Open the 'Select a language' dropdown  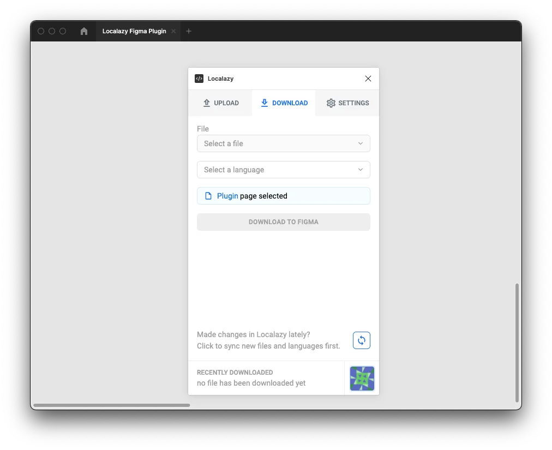tap(283, 170)
